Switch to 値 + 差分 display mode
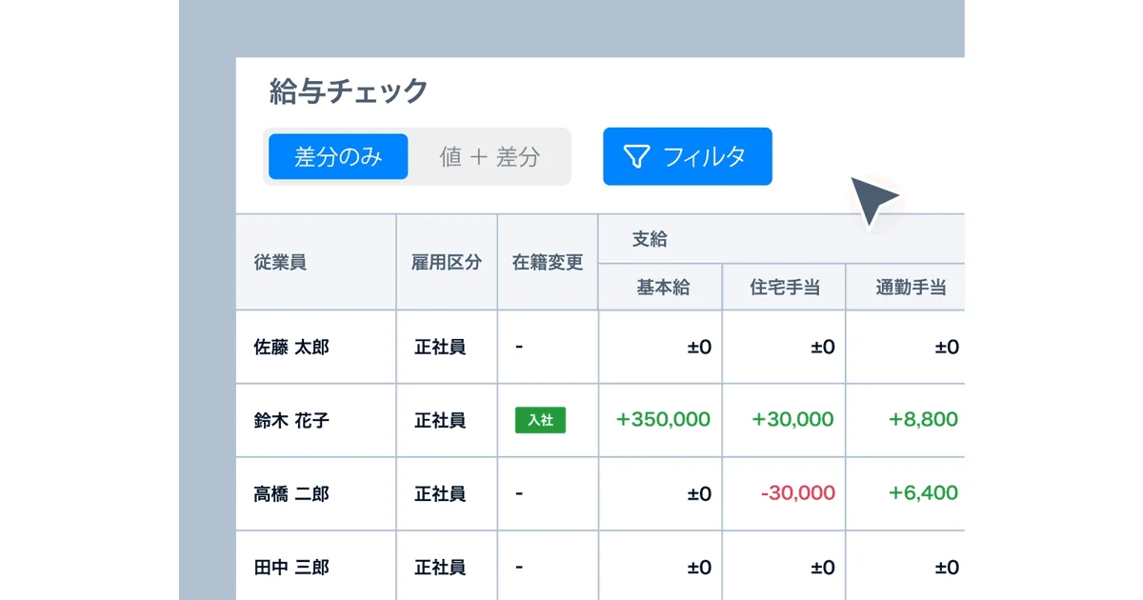This screenshot has height=600, width=1143. [x=490, y=156]
